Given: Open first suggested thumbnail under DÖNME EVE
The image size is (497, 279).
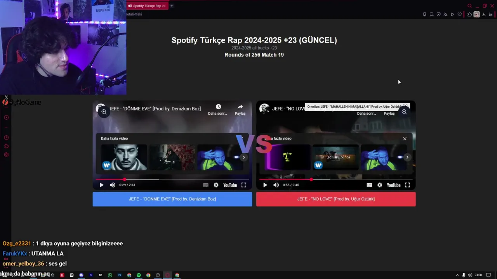Looking at the screenshot, I should [x=124, y=157].
